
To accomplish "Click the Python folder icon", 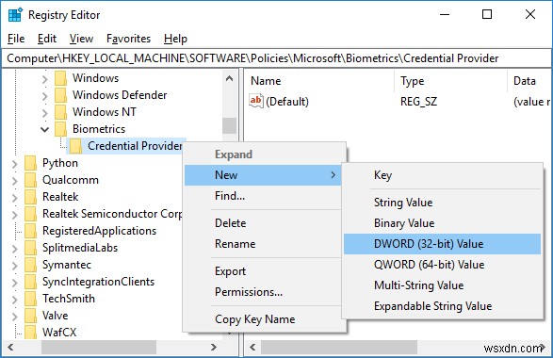I will [31, 163].
